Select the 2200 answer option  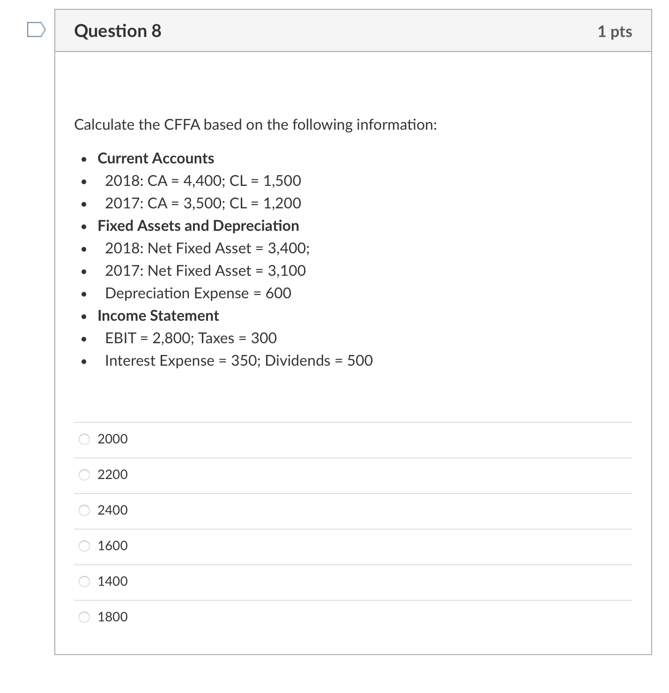(111, 475)
